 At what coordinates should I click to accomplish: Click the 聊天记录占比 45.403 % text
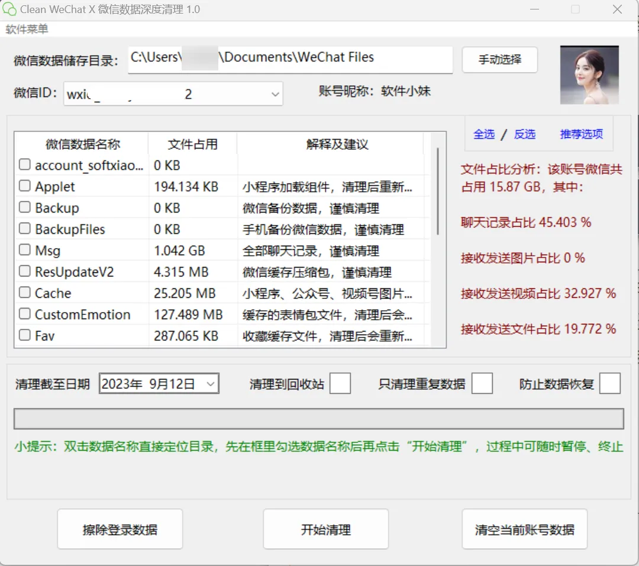(x=526, y=222)
